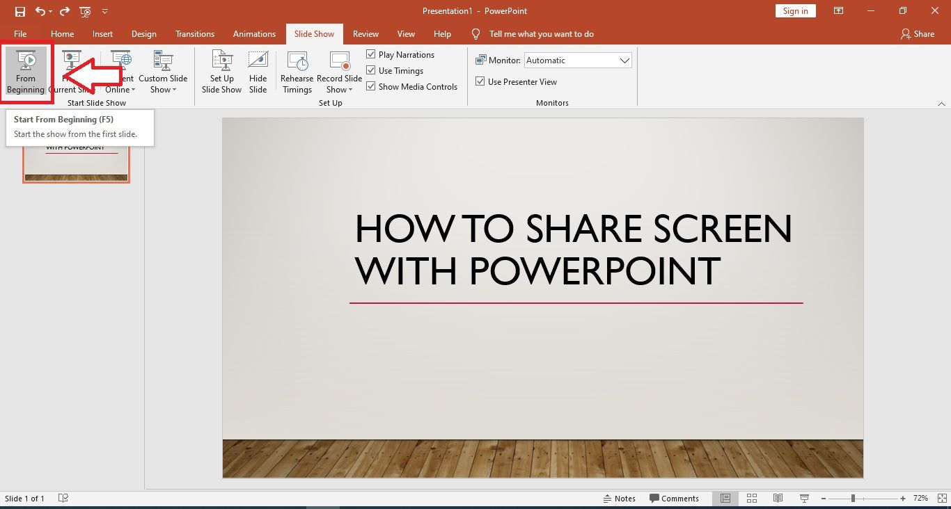Click the zoom slider handle
This screenshot has height=509, width=951.
(x=853, y=498)
